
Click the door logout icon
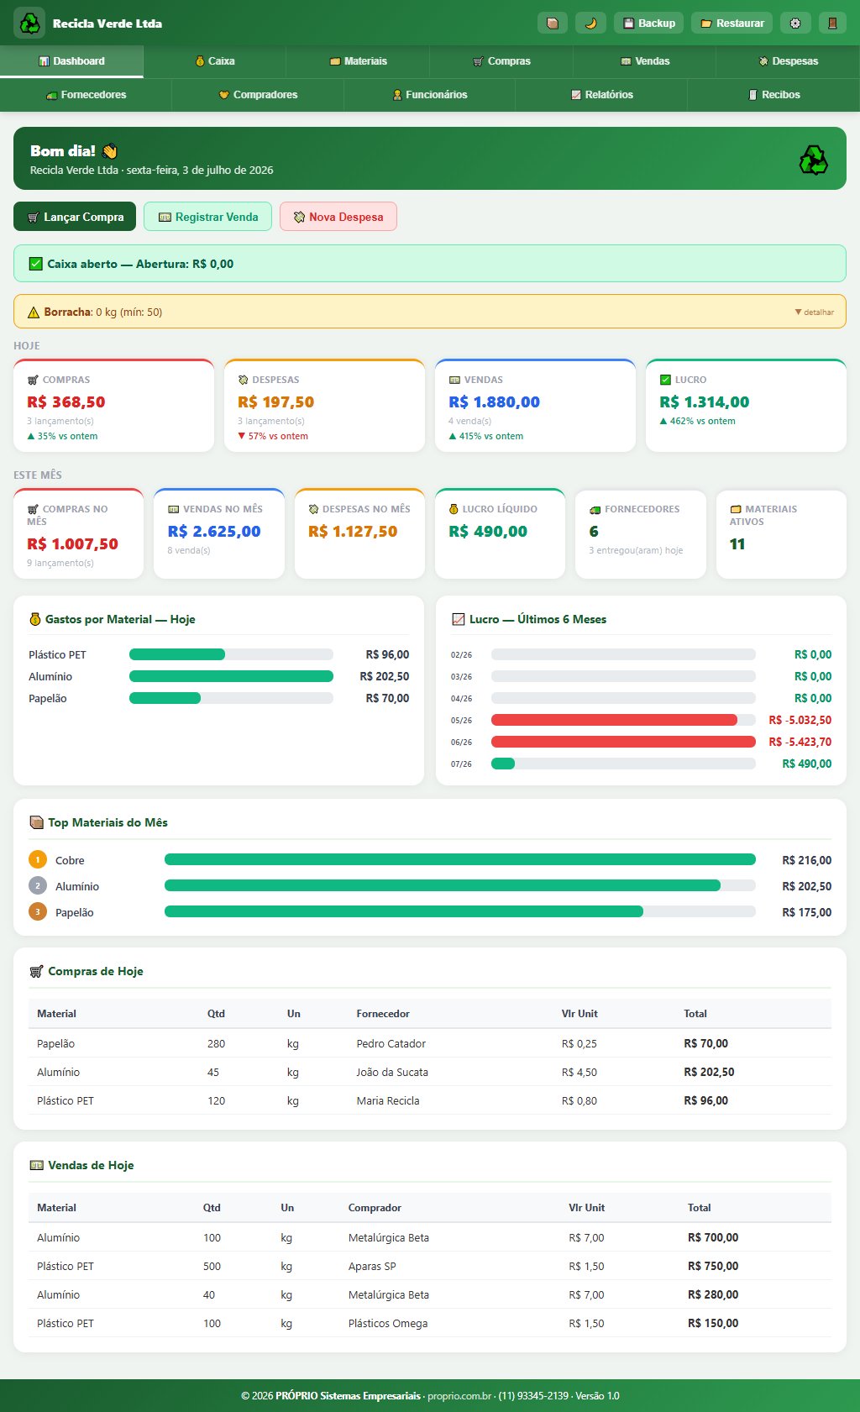click(832, 23)
